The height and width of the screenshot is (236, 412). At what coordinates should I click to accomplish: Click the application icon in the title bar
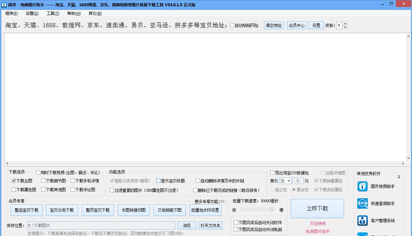click(4, 4)
